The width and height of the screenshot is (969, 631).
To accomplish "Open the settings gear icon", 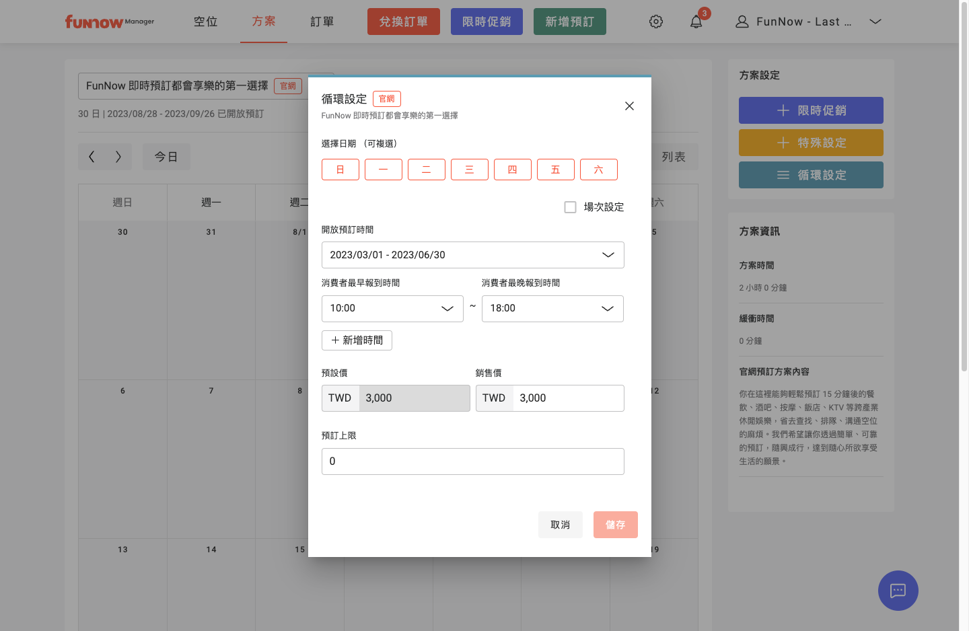I will click(656, 22).
